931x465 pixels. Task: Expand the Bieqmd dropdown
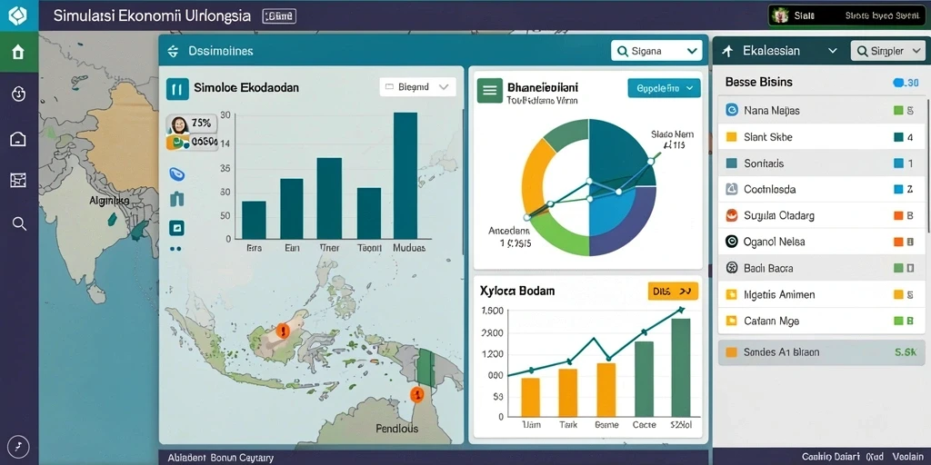click(417, 86)
